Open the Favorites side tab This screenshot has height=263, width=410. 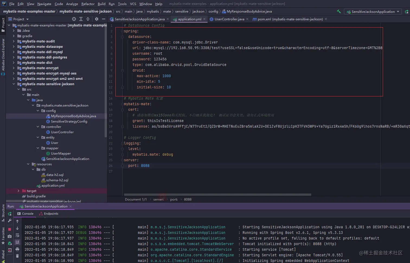tap(3, 236)
